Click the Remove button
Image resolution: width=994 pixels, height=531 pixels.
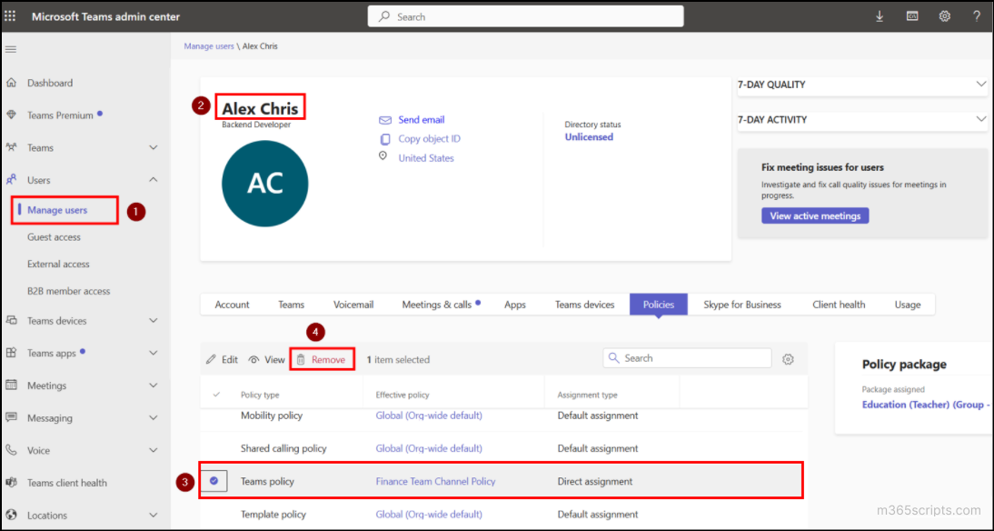tap(322, 360)
